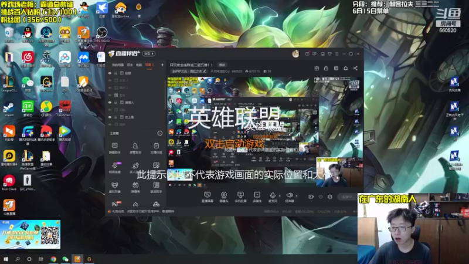
Task: Open the streamer avatar in title bar
Action: coord(295,53)
